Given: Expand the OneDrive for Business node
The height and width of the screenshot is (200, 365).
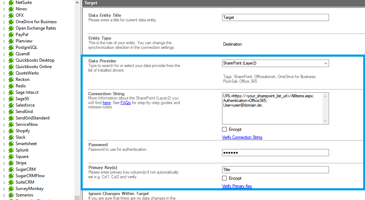Looking at the screenshot, I should 4,22.
